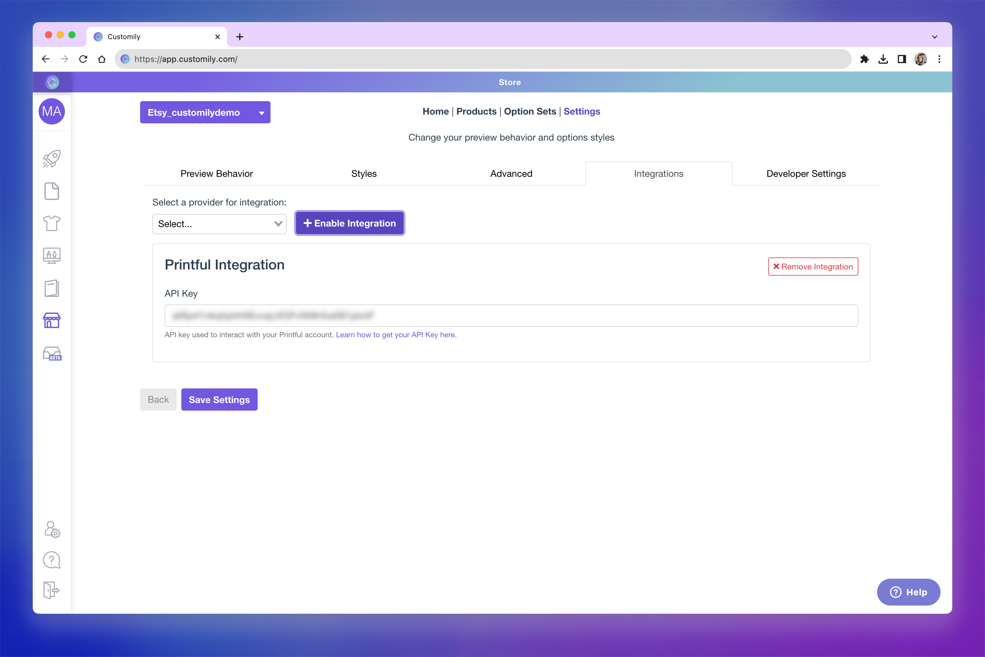
Task: Click the Remove Integration button
Action: coord(813,267)
